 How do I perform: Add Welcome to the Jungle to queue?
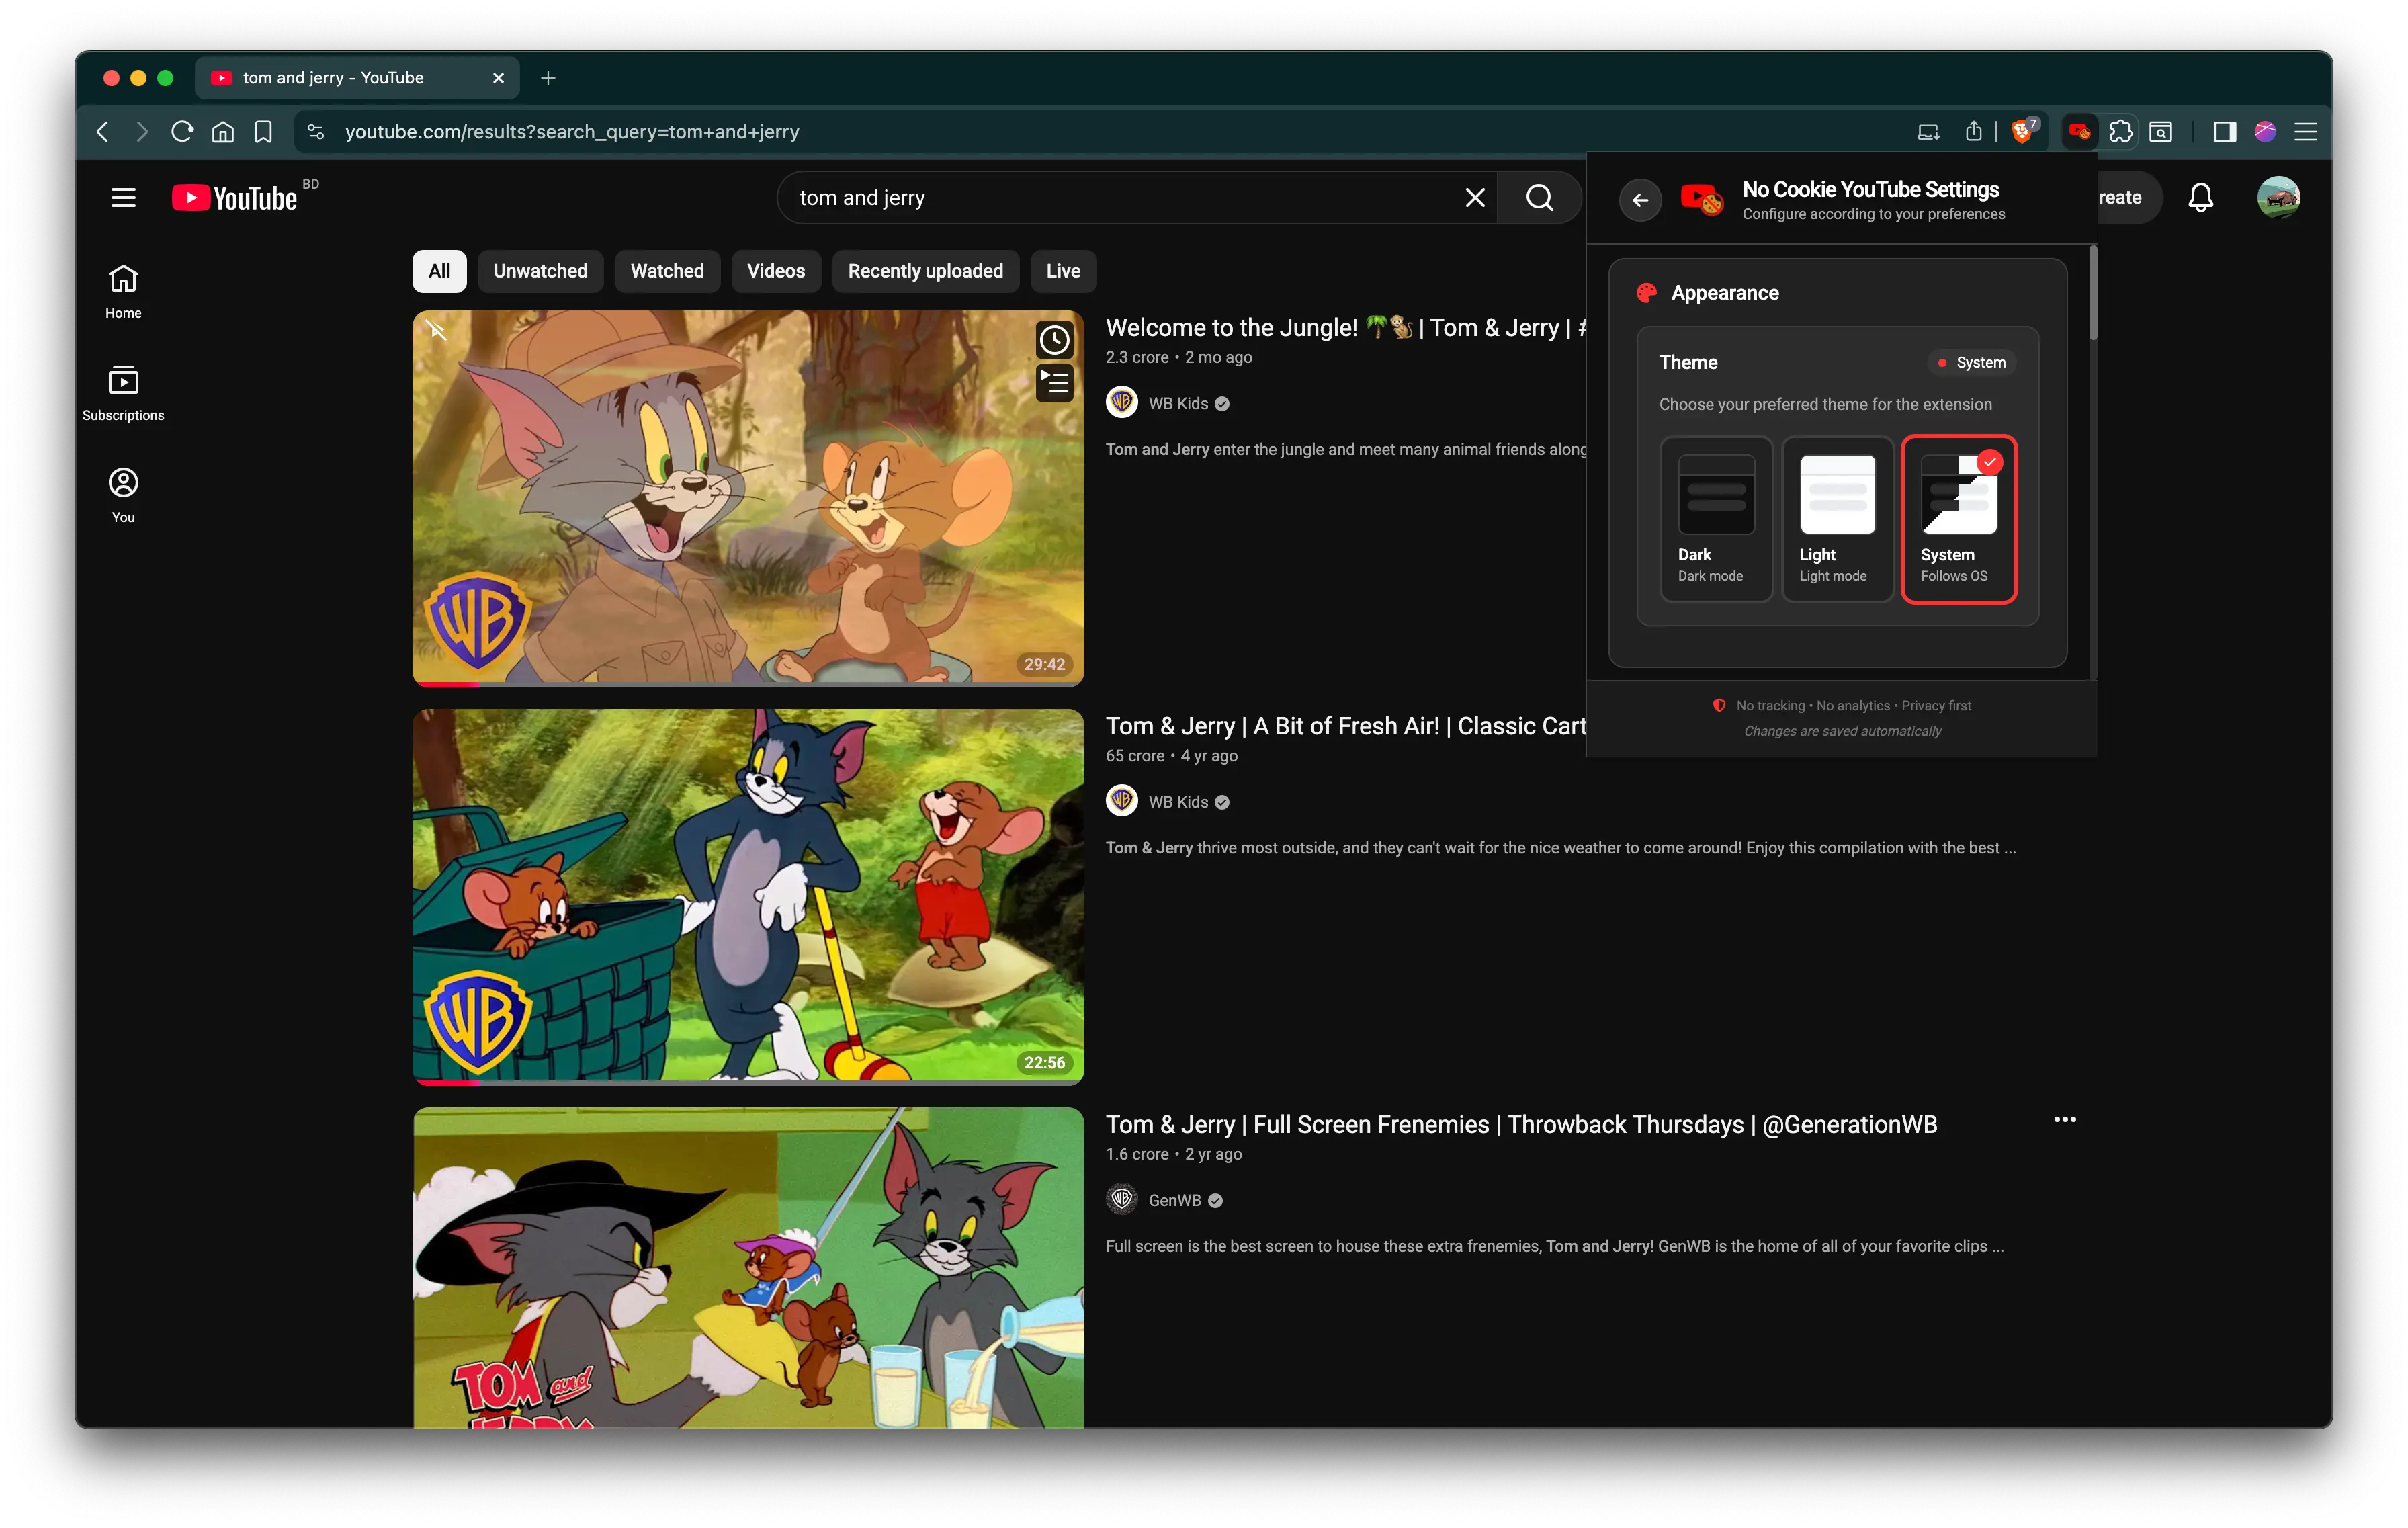pyautogui.click(x=1054, y=382)
